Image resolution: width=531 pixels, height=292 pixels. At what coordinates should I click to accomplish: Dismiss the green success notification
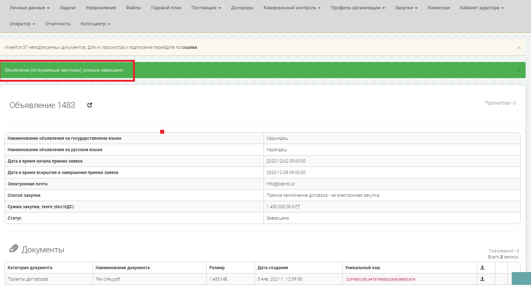coord(518,70)
